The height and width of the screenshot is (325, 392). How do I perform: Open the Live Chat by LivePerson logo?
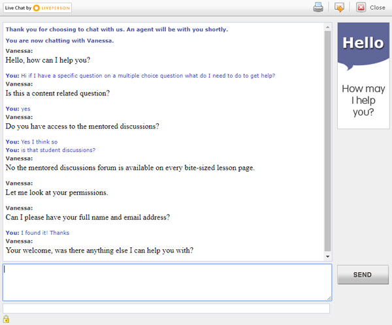click(37, 8)
